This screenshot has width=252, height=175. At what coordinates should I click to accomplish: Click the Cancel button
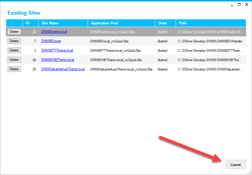236,164
